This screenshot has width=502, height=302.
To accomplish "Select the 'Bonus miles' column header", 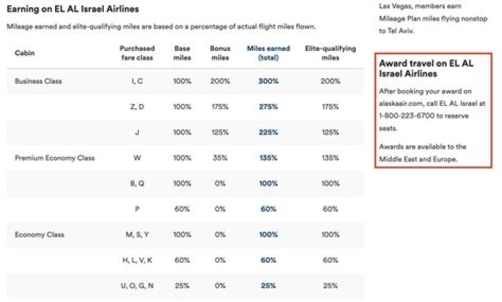I will click(x=220, y=53).
